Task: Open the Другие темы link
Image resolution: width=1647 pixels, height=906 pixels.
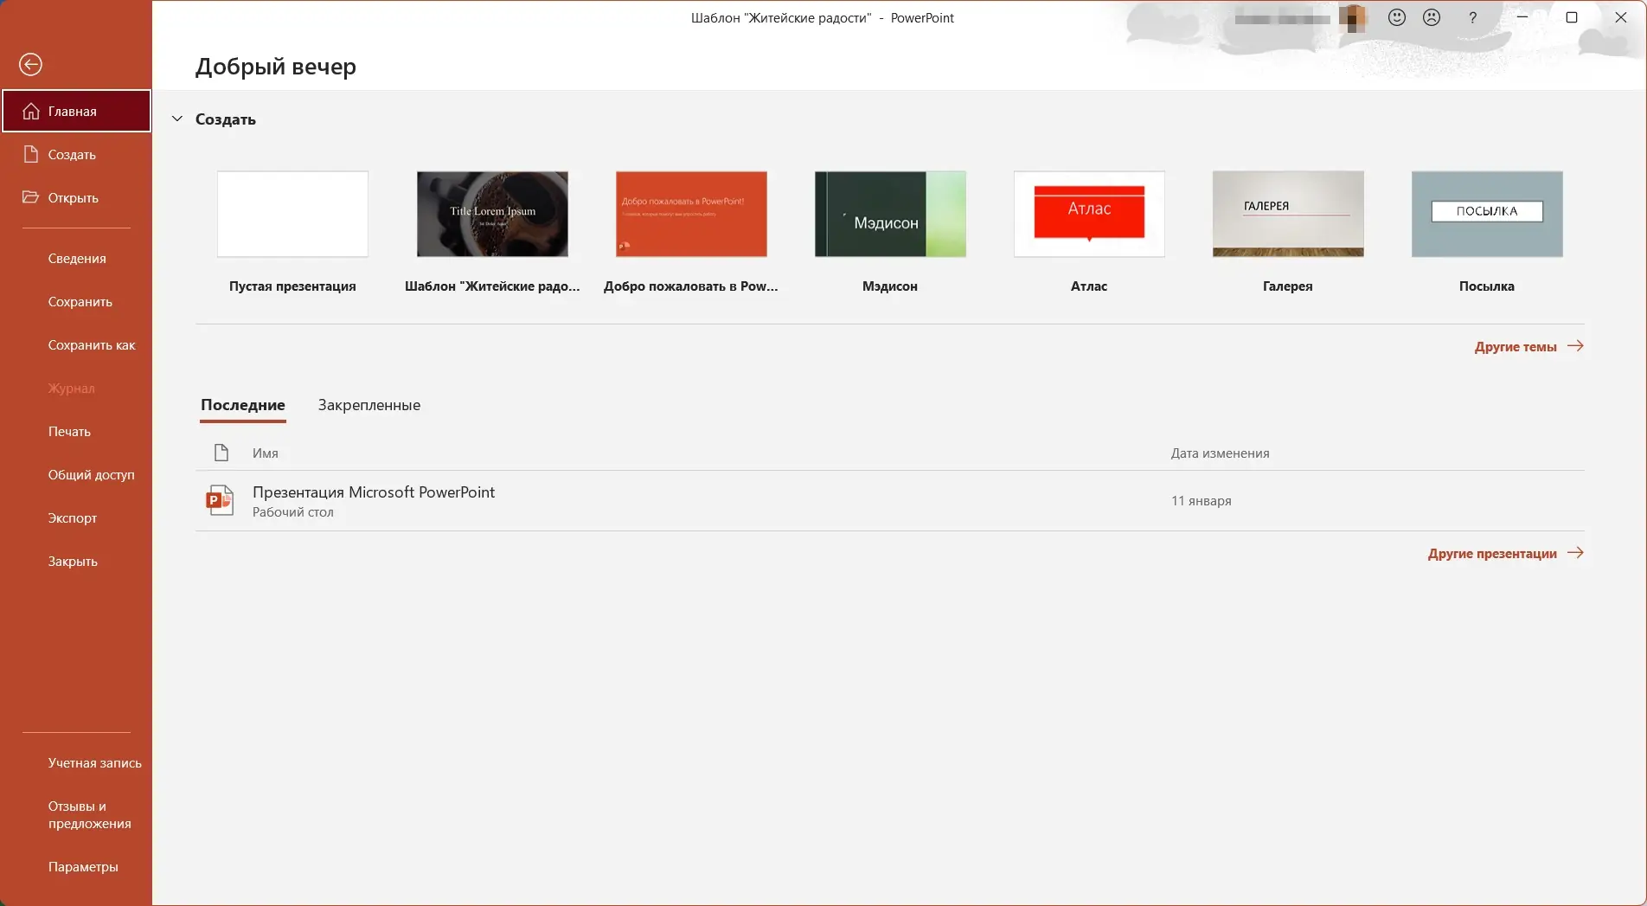Action: pos(1516,346)
